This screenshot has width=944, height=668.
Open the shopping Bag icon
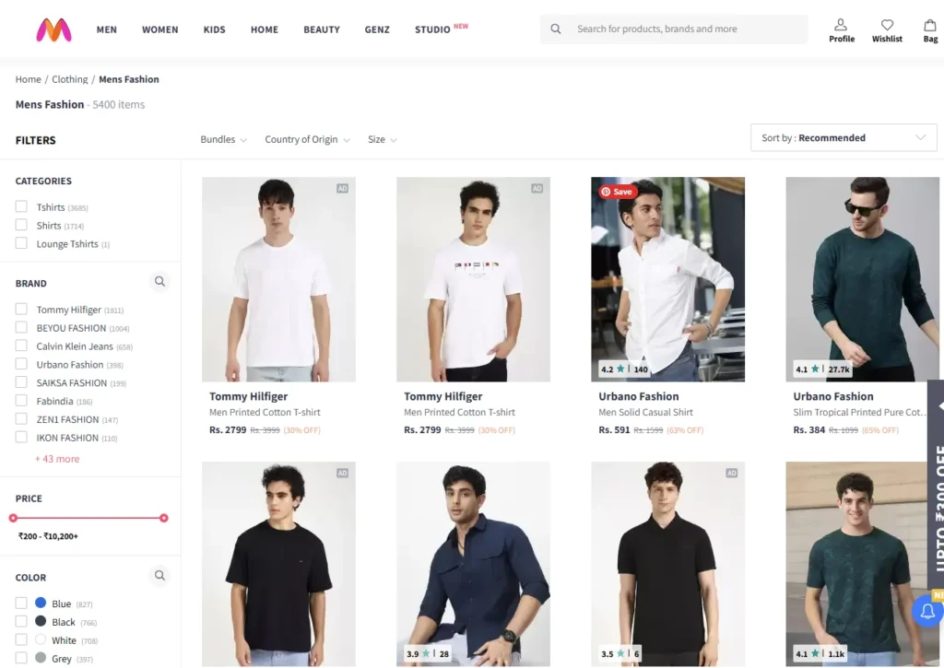click(930, 30)
